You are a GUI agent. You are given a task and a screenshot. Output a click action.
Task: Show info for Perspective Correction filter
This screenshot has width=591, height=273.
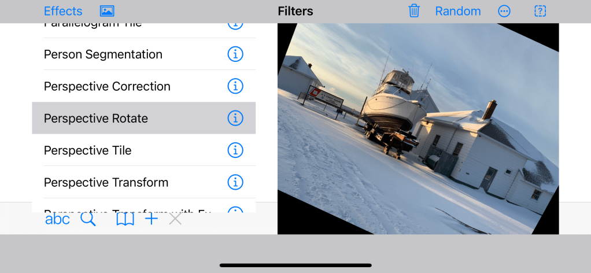(x=235, y=86)
